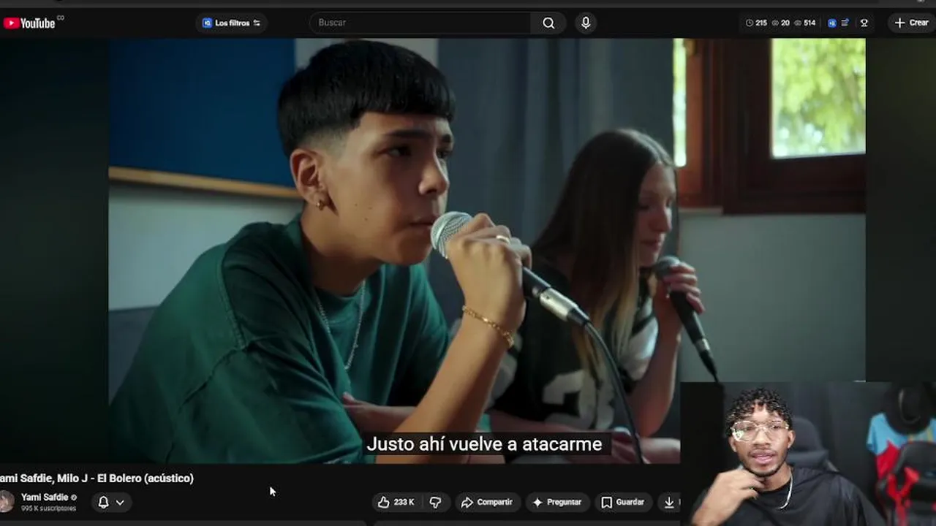Click Yami Safdie channel avatar

7,502
